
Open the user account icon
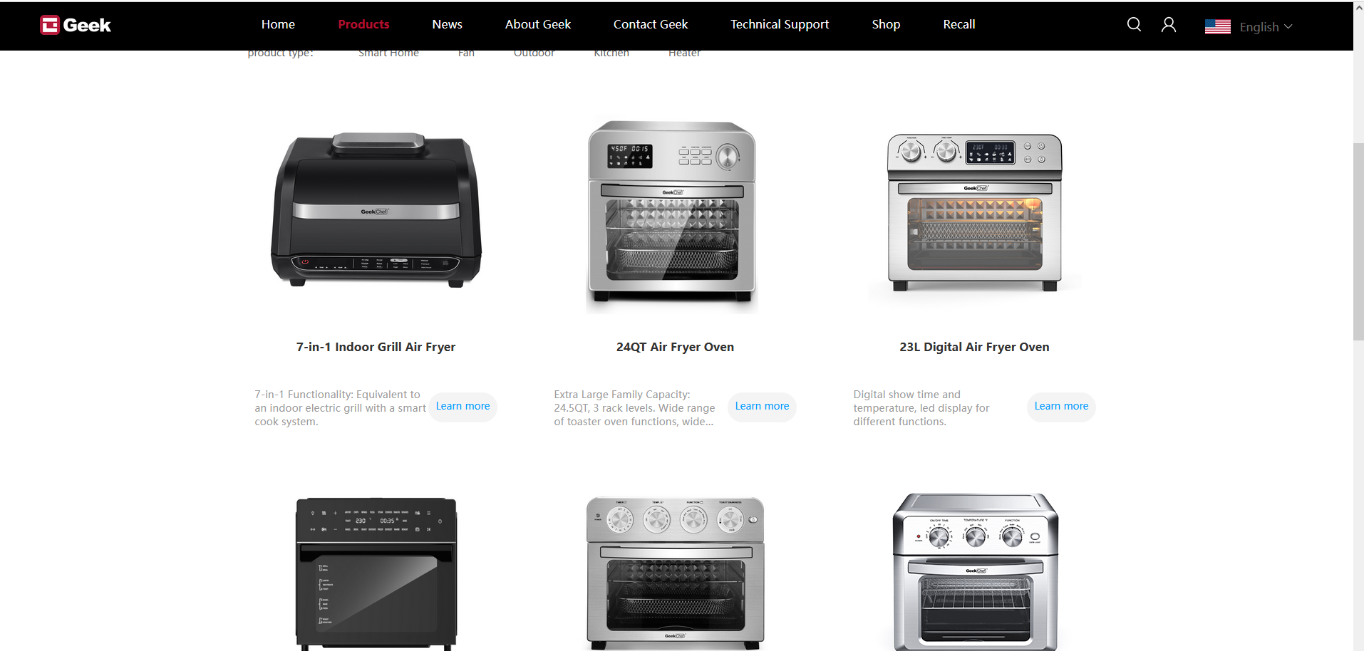(1169, 25)
